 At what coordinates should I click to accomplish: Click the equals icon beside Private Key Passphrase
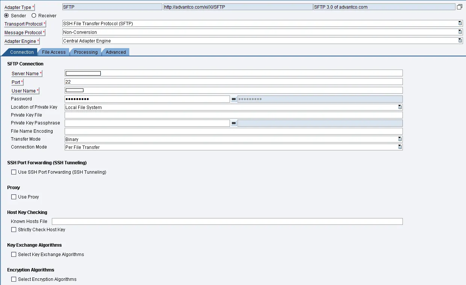tap(234, 123)
